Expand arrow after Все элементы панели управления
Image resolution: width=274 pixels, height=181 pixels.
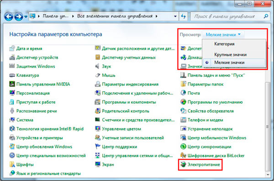tap(156, 16)
